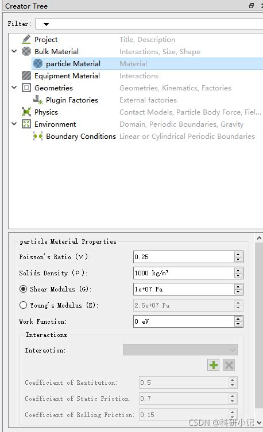Click the Equipment Material hatched icon
263x432 pixels.
[26, 75]
